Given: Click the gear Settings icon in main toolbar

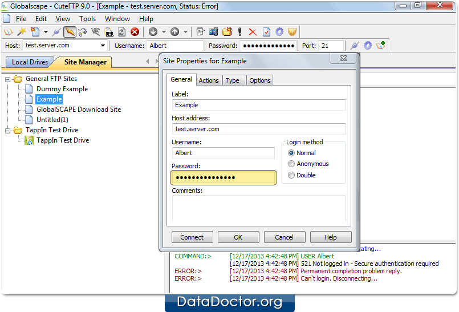Looking at the screenshot, I should pyautogui.click(x=279, y=31).
